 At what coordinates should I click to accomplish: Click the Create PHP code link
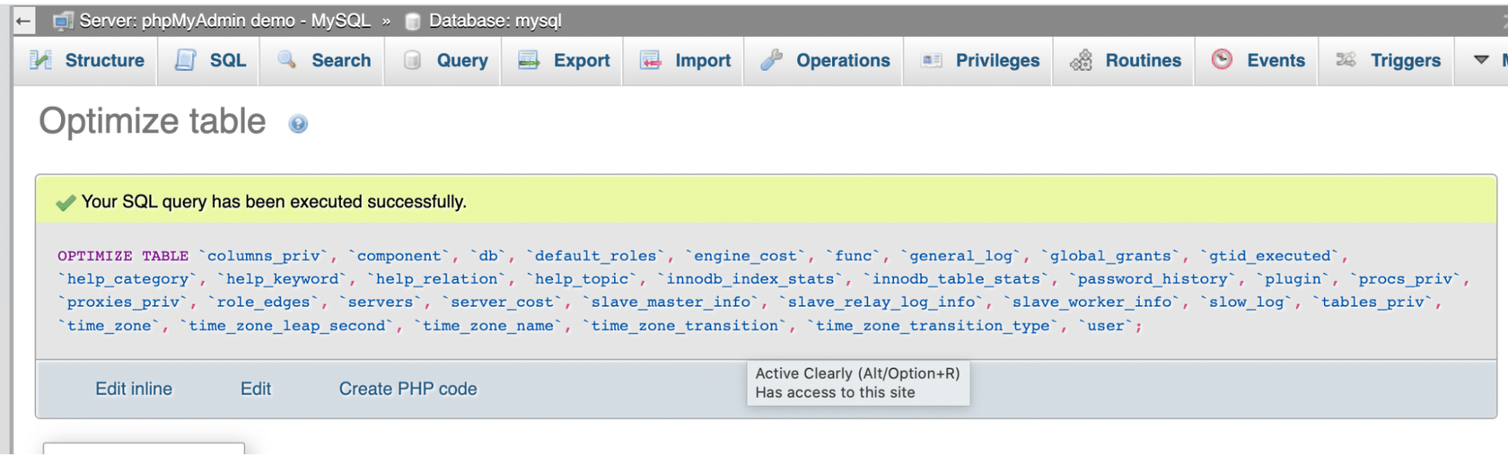[407, 389]
